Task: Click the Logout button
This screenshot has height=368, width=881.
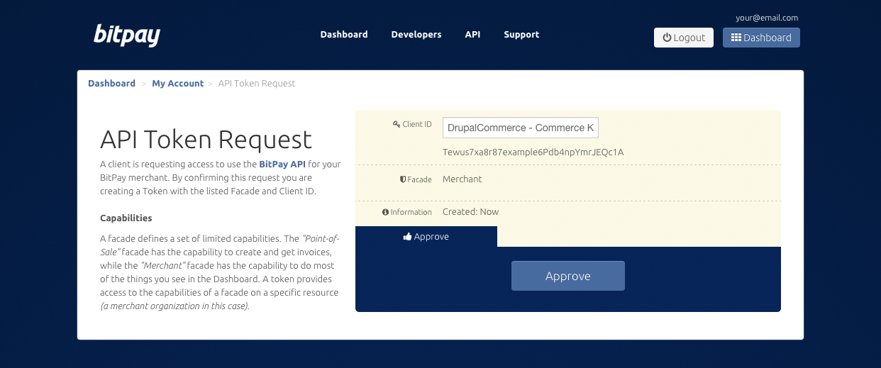Action: pyautogui.click(x=684, y=38)
